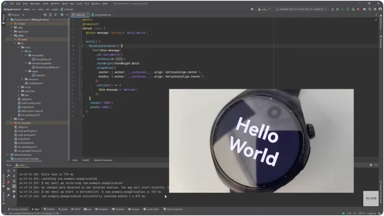The height and width of the screenshot is (216, 384).
Task: Expand the resources folder
Action: [22, 80]
